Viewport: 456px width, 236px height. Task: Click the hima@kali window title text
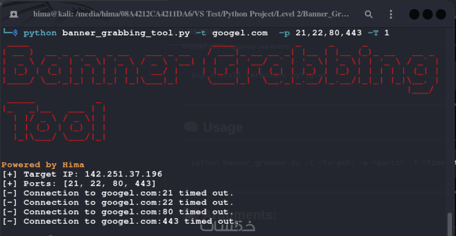(x=191, y=14)
